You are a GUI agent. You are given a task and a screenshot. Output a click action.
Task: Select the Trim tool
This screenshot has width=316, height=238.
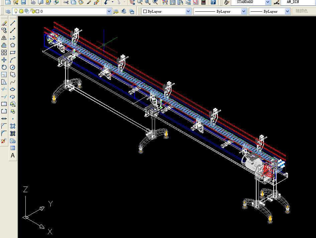pos(4,89)
